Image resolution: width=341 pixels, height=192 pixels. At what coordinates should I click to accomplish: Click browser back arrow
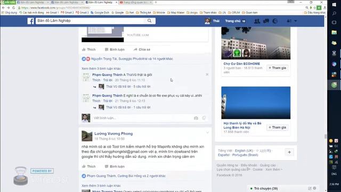point(3,7)
